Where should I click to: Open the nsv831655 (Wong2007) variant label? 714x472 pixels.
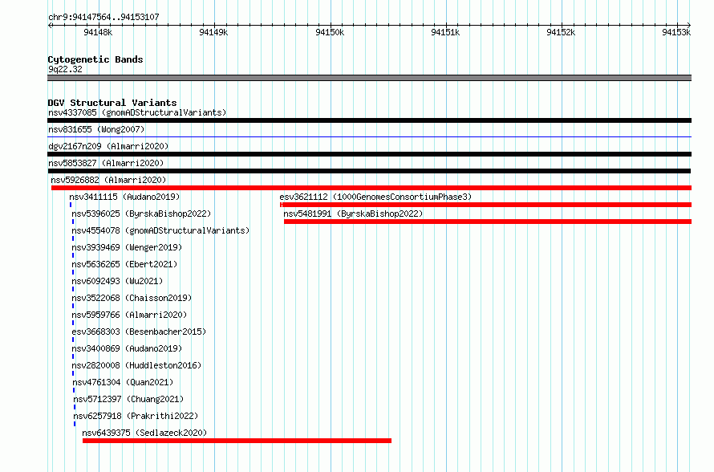(x=96, y=129)
